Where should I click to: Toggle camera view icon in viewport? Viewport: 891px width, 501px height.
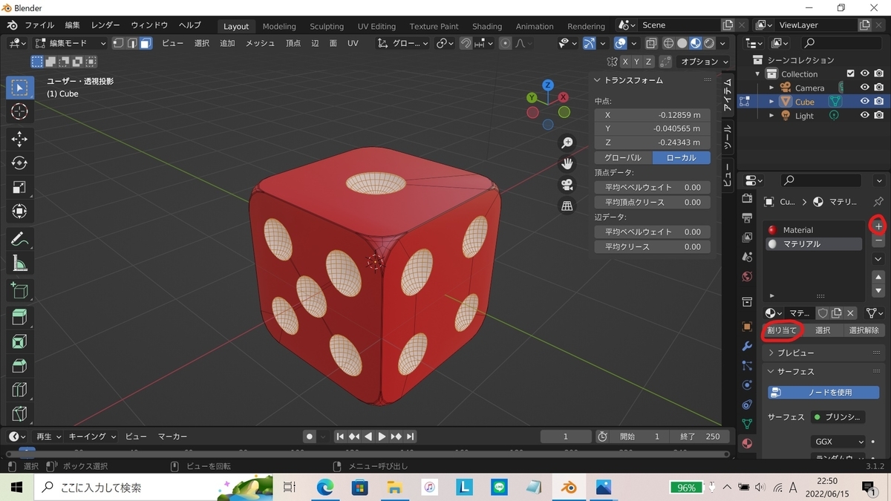567,185
